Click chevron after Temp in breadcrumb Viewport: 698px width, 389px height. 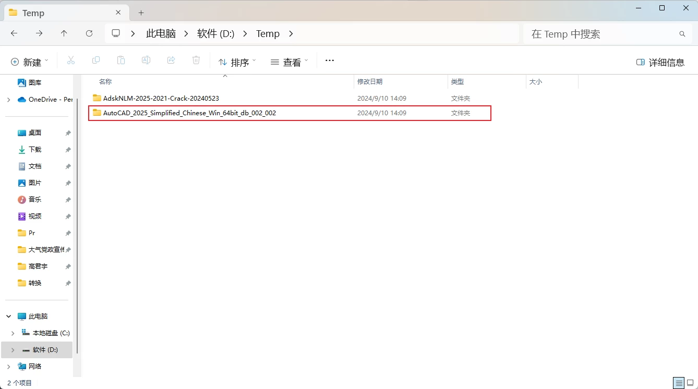click(291, 33)
